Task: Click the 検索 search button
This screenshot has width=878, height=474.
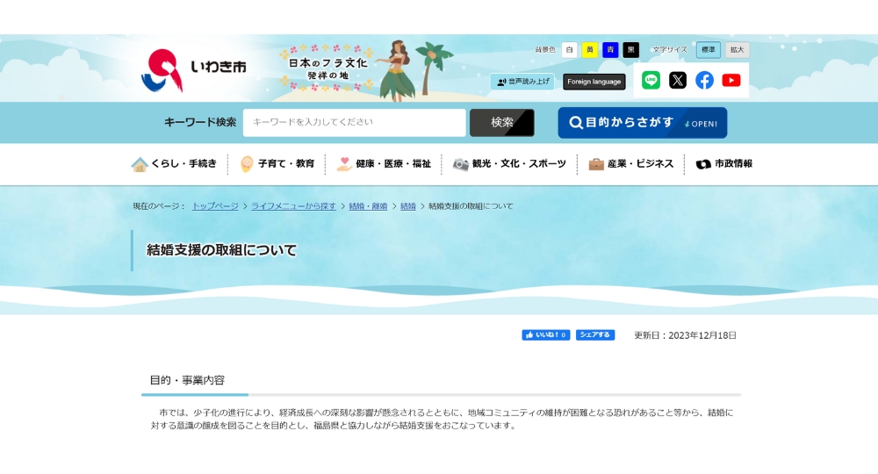Action: click(501, 123)
